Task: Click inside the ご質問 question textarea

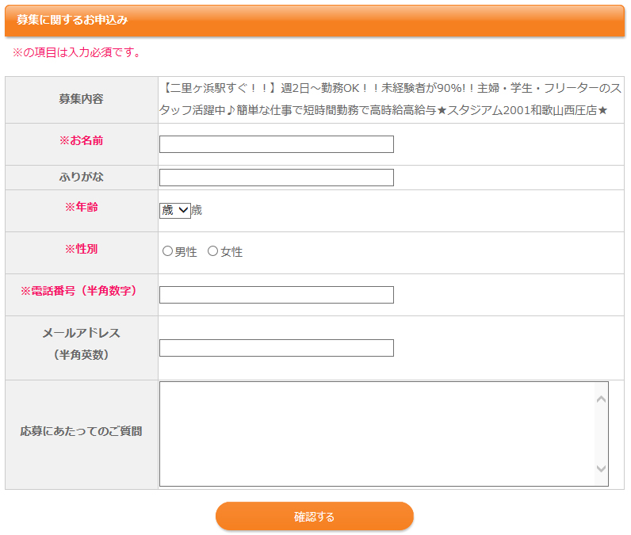Action: point(377,434)
